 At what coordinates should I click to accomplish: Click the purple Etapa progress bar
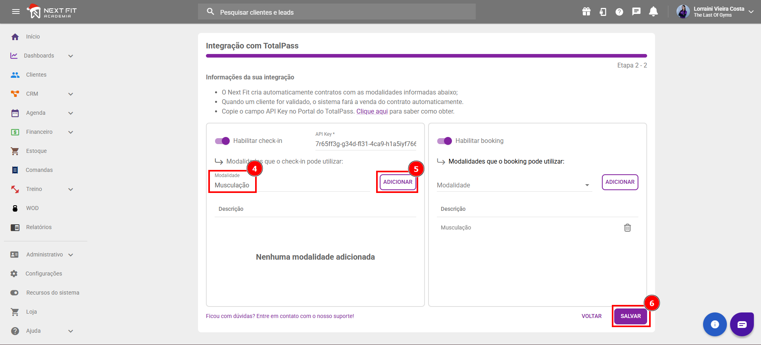click(x=426, y=56)
